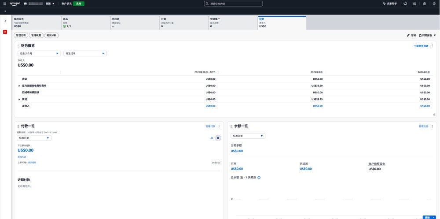
Task: Click the 下载财务报表 link
Action: click(x=421, y=46)
